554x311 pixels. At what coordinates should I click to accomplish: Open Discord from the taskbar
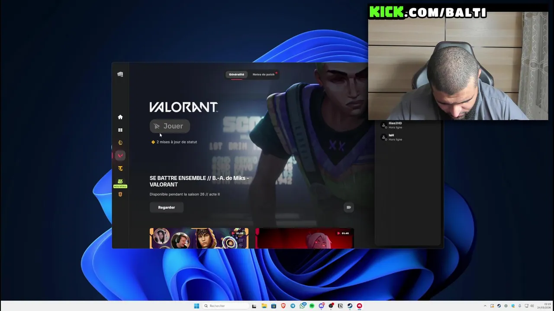[x=322, y=306]
